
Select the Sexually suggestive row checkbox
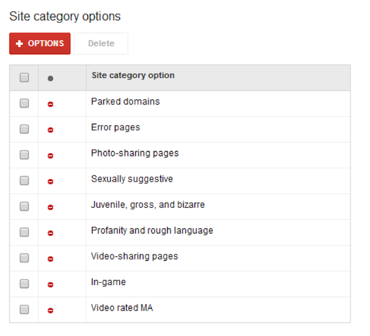(24, 180)
